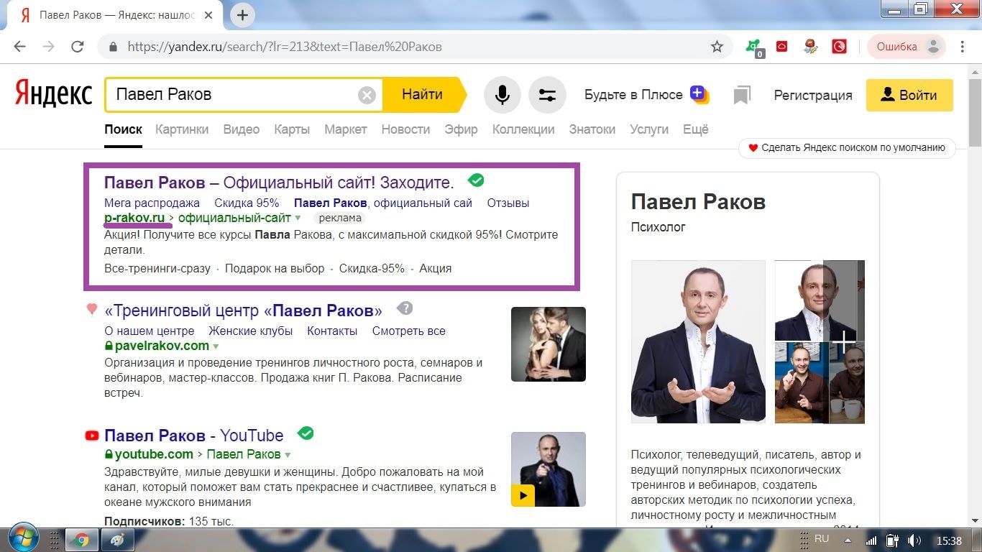Click Смотреть все sitelink

[409, 331]
